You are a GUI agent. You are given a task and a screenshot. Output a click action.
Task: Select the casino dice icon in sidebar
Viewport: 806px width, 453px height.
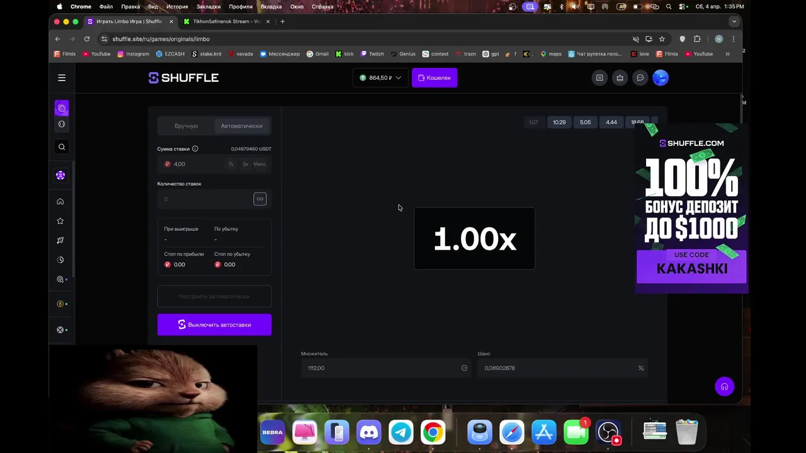[62, 108]
